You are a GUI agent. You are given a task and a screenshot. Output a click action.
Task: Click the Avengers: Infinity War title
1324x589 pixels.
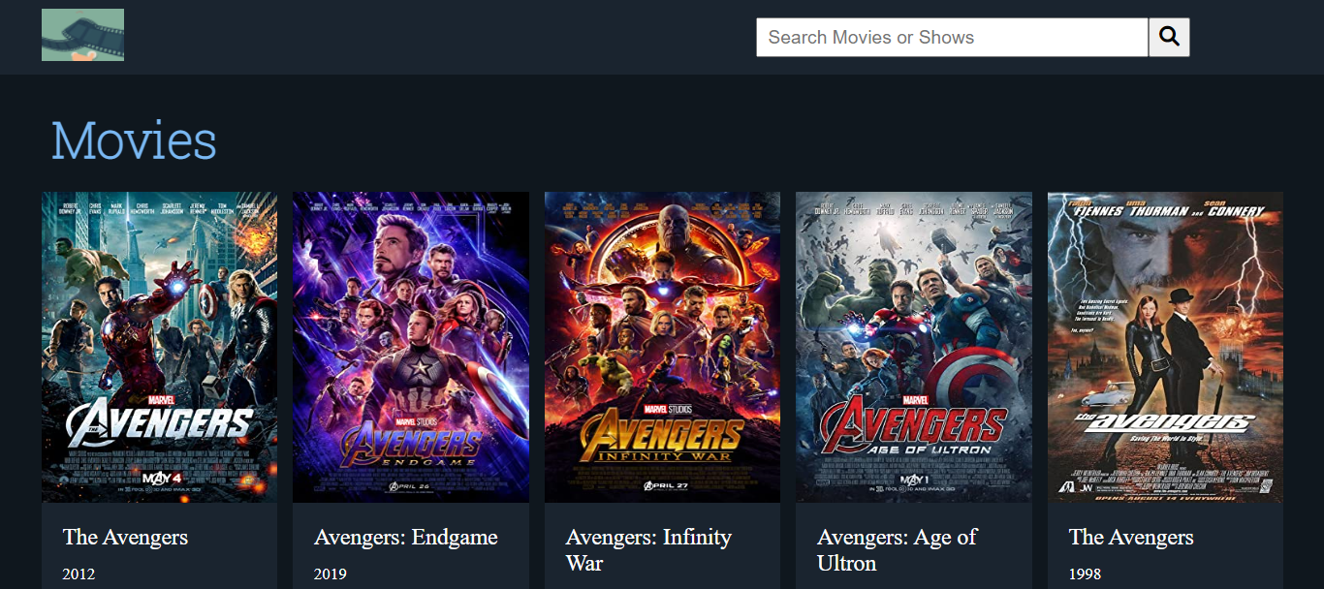pos(648,550)
